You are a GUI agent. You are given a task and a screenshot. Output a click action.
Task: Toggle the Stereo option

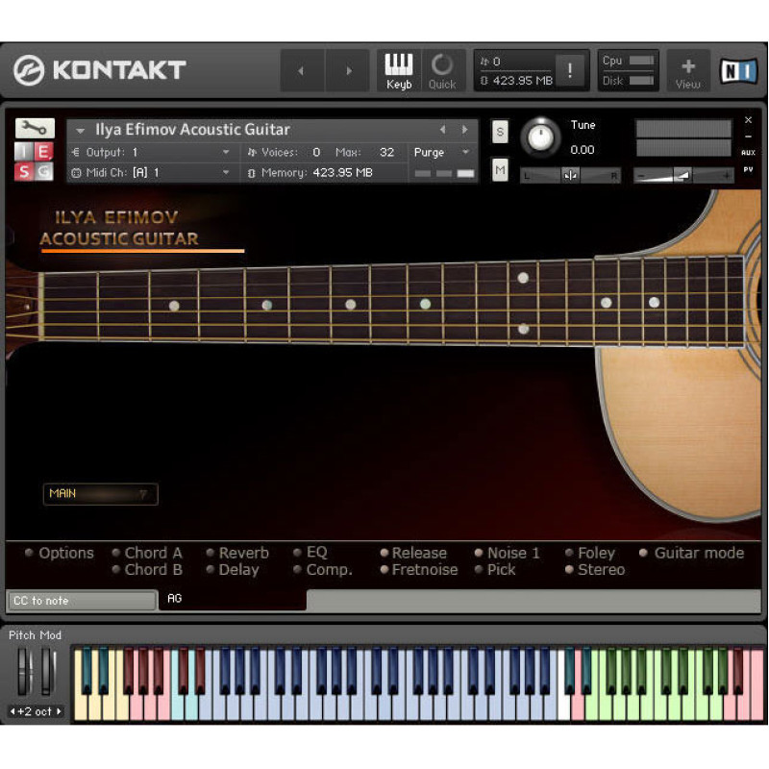[x=570, y=570]
